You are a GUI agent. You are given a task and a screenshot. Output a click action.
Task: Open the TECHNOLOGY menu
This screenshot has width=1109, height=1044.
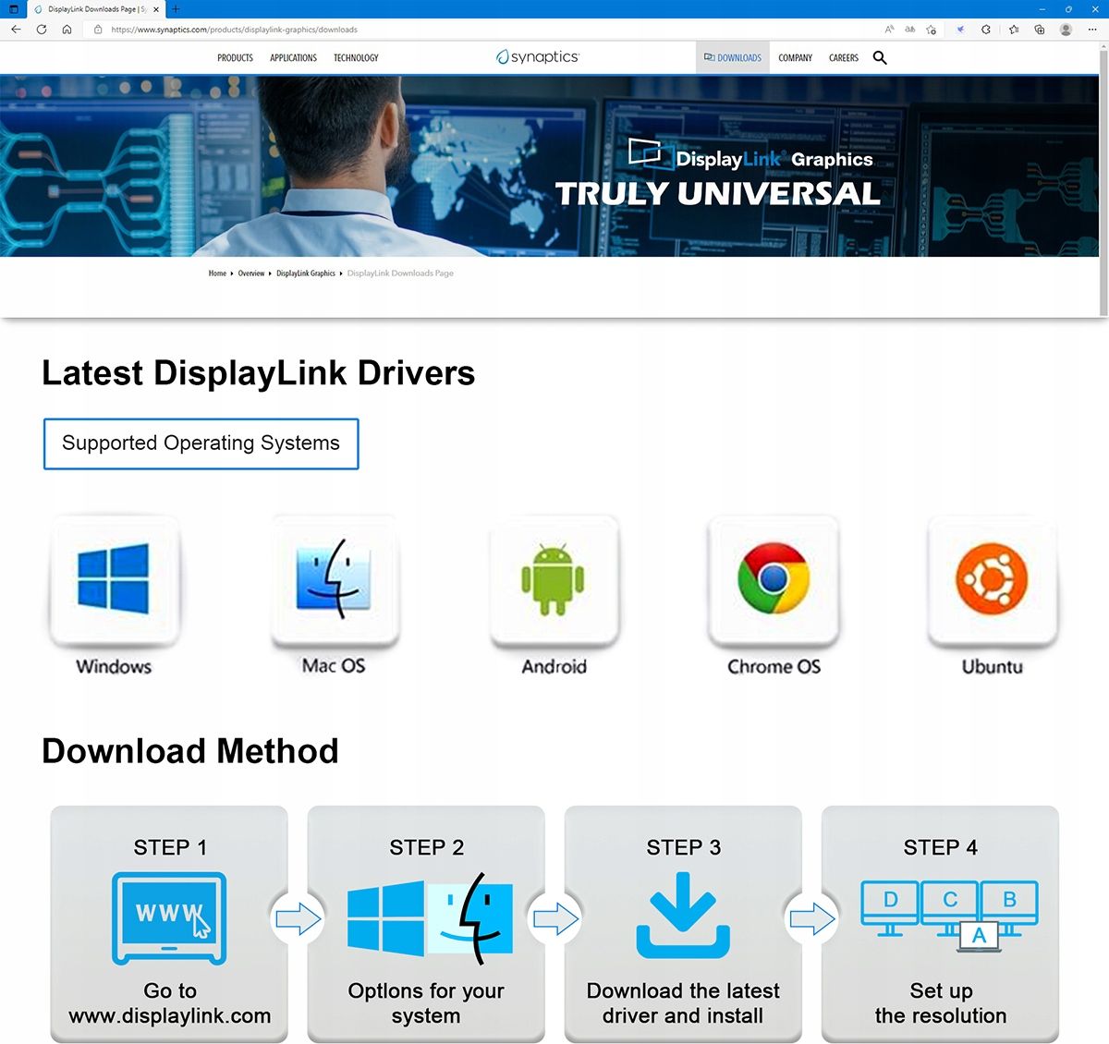point(356,57)
